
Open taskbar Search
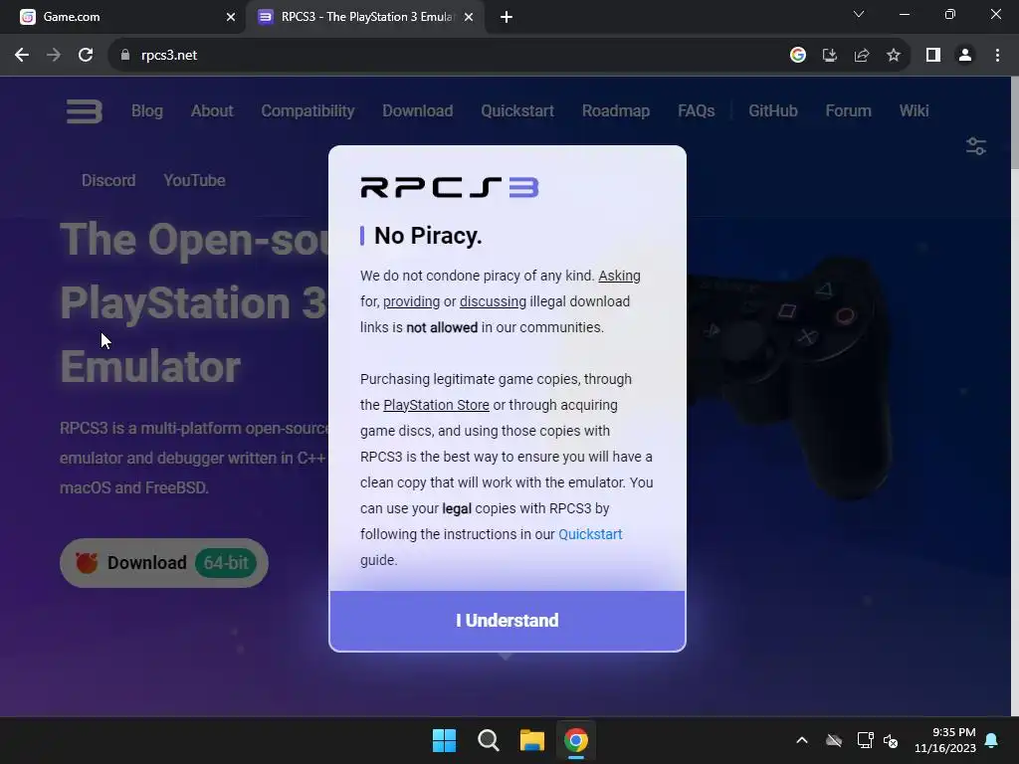488,740
